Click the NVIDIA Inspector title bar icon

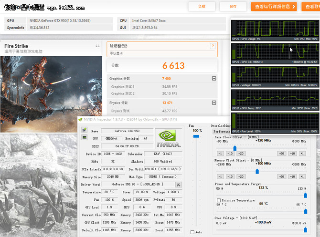point(80,119)
